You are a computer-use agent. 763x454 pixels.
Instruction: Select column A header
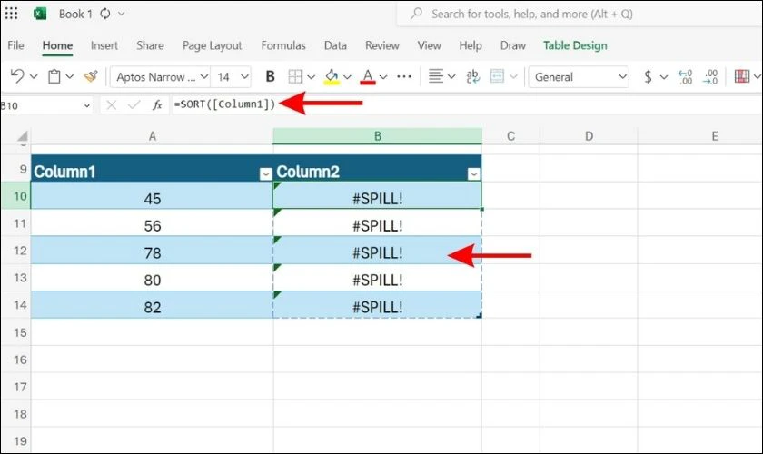pyautogui.click(x=153, y=136)
